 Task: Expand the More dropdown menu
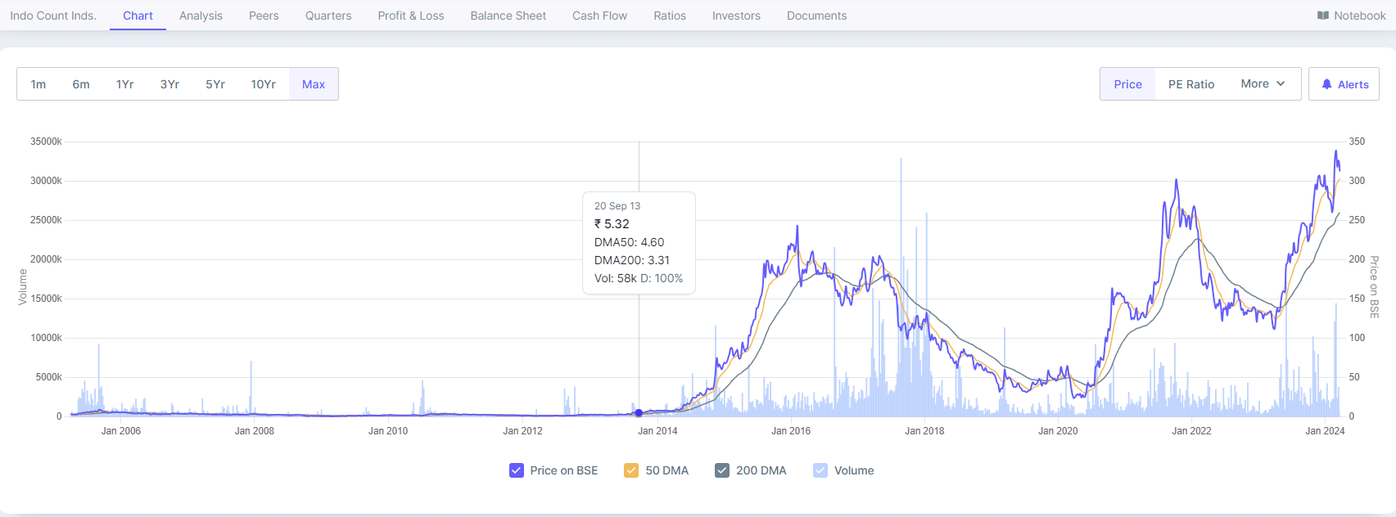pos(1262,84)
